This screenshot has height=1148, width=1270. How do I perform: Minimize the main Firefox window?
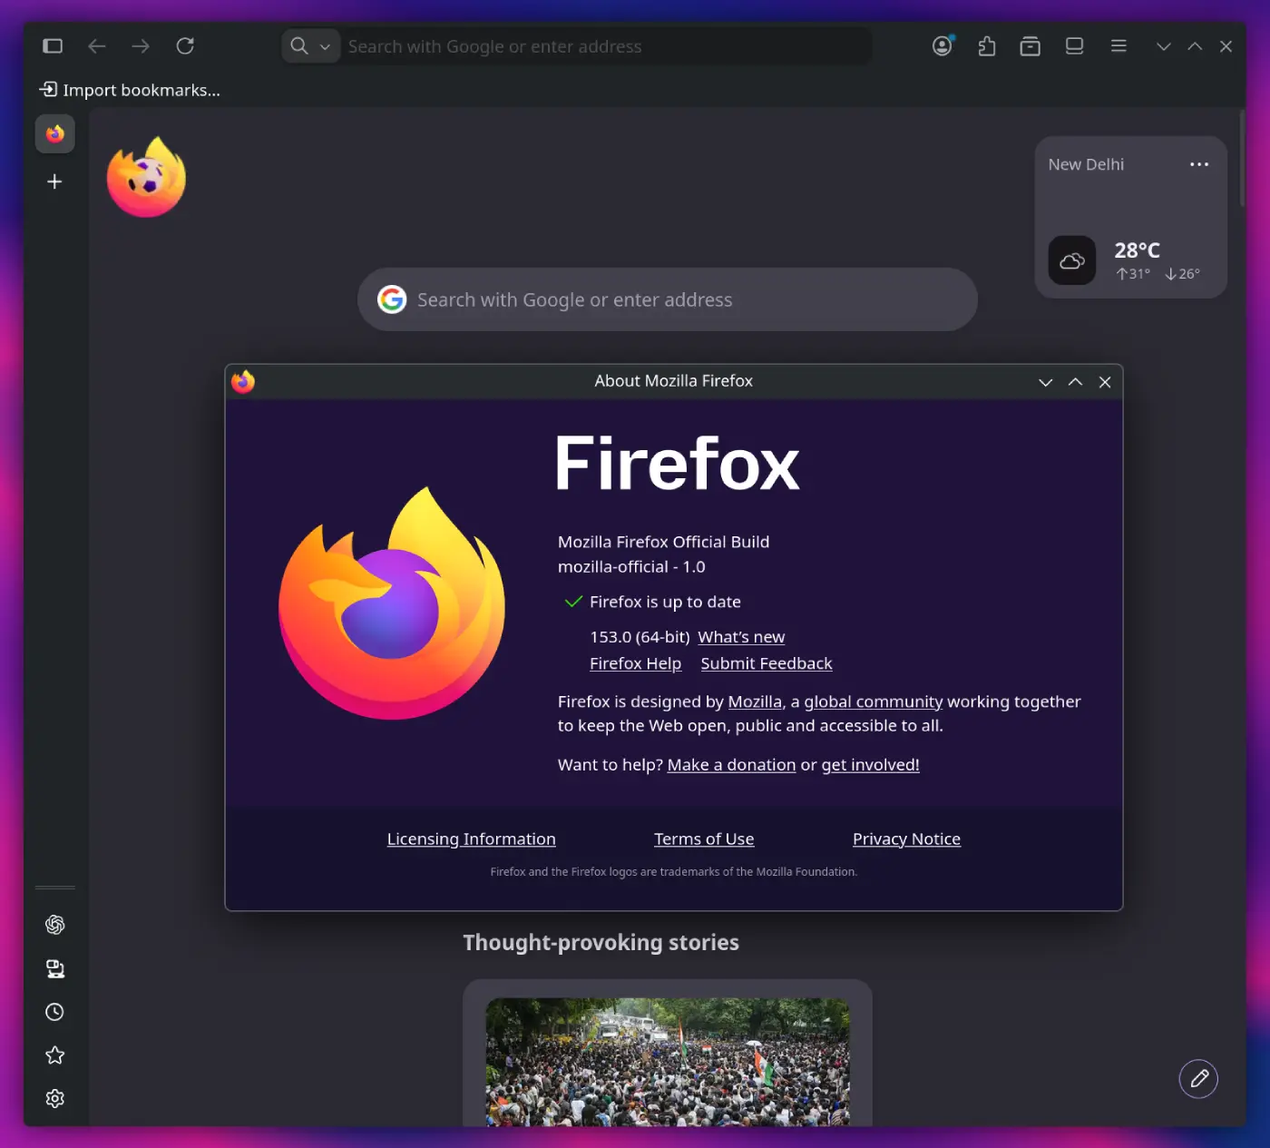[x=1164, y=46]
